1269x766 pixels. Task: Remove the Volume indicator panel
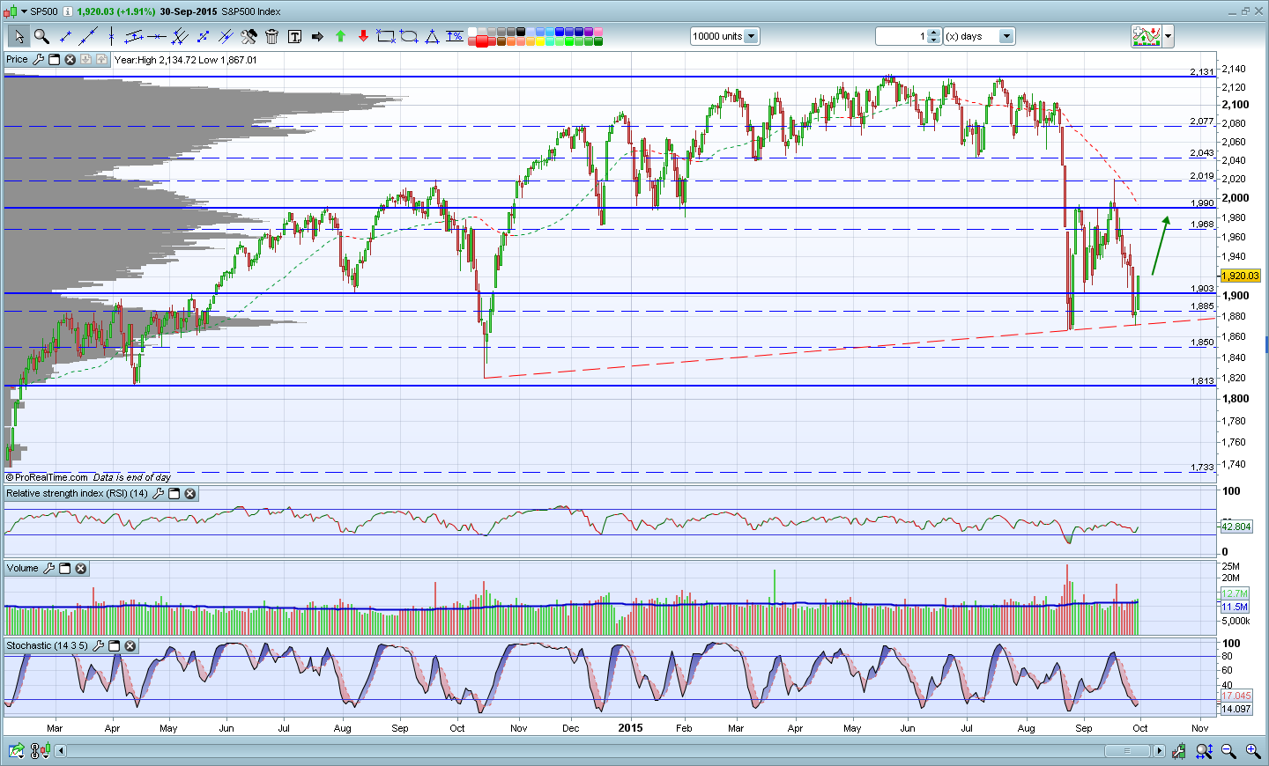(81, 569)
